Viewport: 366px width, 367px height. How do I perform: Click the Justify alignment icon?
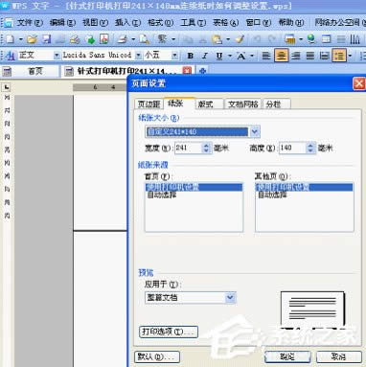coord(310,56)
